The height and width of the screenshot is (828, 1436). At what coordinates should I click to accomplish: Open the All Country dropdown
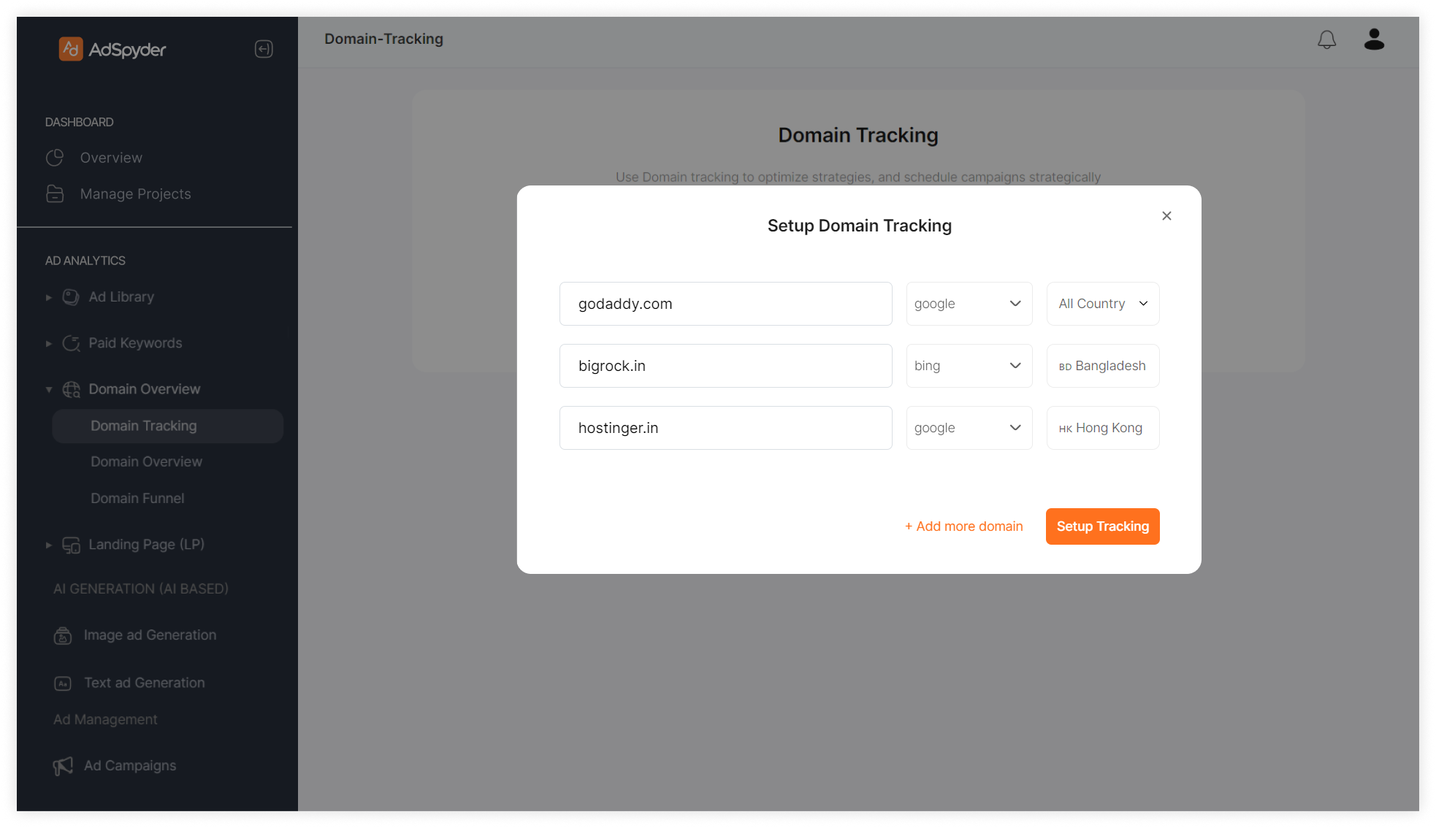[x=1102, y=304]
